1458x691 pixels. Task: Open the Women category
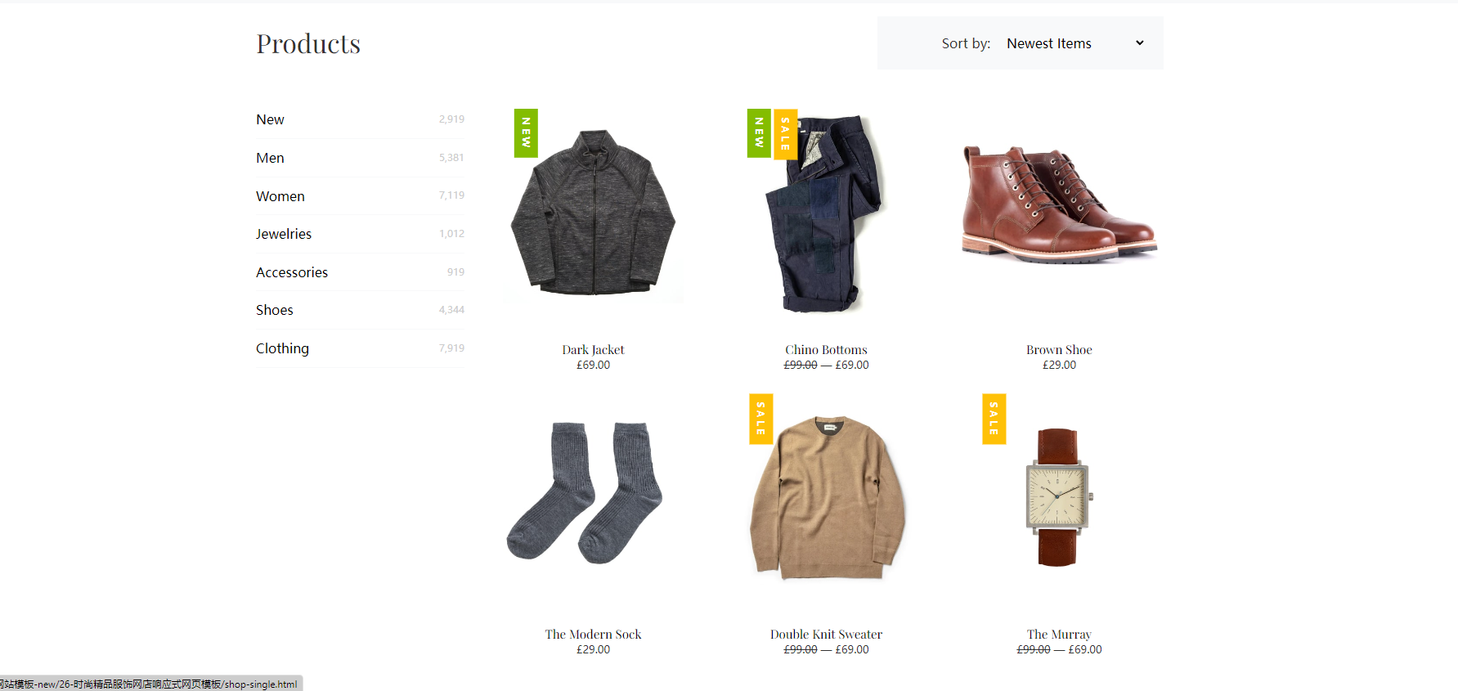[360, 196]
